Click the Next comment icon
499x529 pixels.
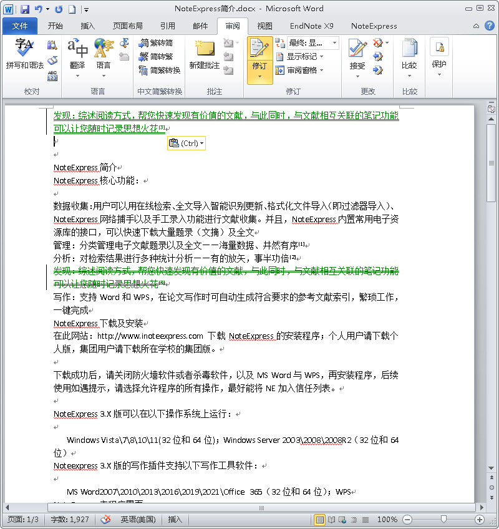coord(228,70)
